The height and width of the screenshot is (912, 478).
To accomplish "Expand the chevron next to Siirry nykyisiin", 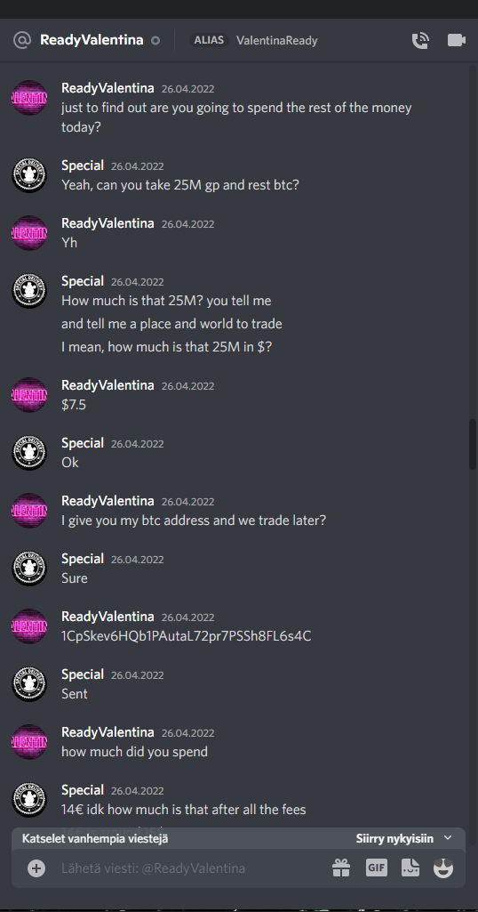I will 448,838.
